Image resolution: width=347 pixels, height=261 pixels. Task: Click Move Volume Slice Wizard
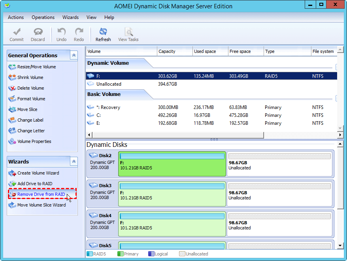(41, 205)
